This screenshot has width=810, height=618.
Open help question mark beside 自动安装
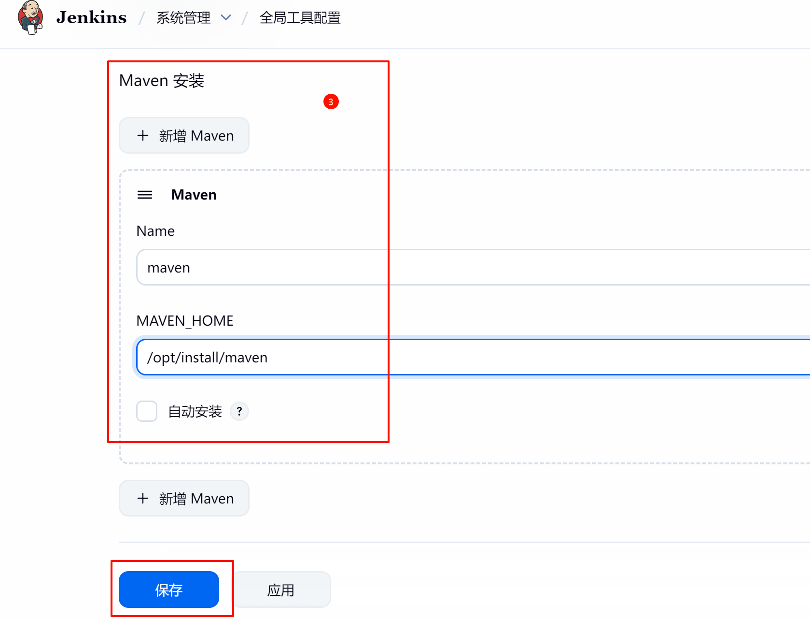click(x=239, y=411)
